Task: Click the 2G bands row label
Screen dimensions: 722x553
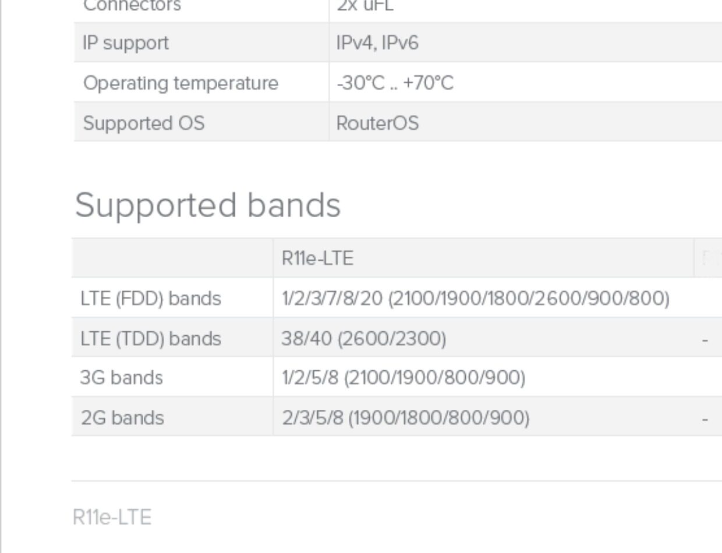Action: pos(122,417)
